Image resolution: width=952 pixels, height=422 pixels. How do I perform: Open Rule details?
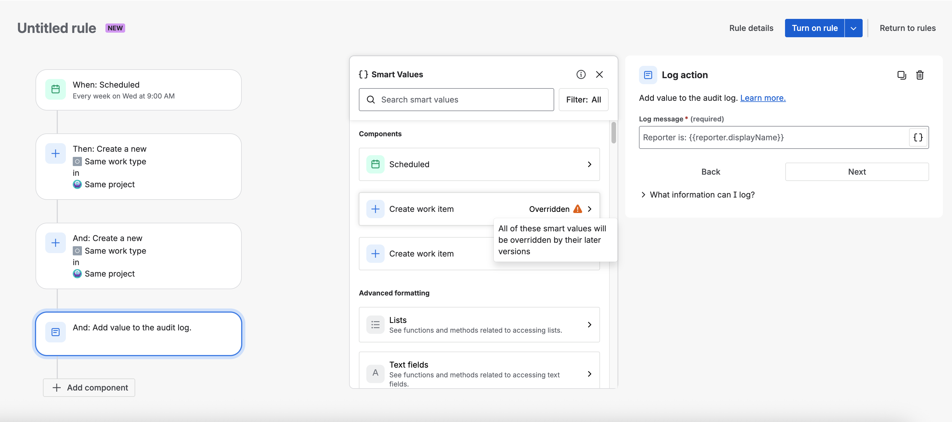click(751, 28)
